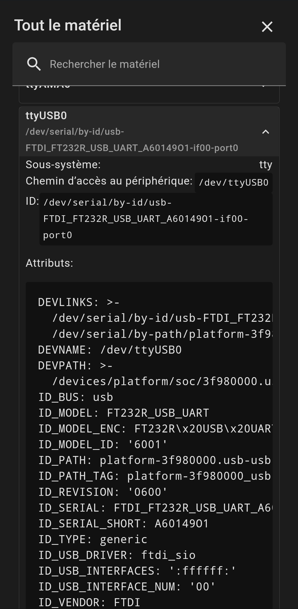
Task: Click the ID_REVISION '0600' line
Action: [103, 492]
